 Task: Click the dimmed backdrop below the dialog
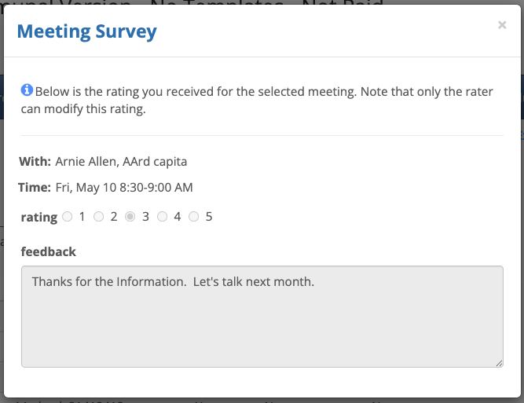(262, 400)
